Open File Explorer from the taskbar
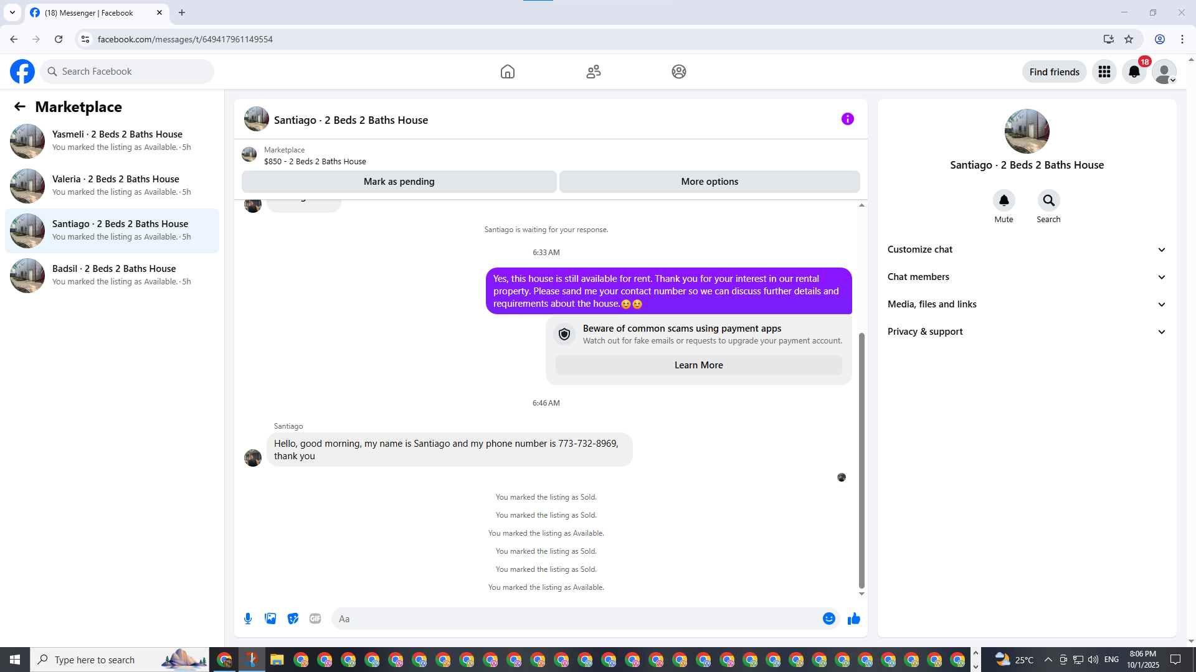This screenshot has height=672, width=1196. point(277,660)
